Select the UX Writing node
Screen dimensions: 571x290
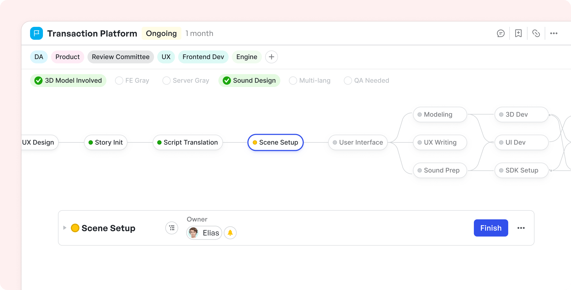(x=440, y=142)
